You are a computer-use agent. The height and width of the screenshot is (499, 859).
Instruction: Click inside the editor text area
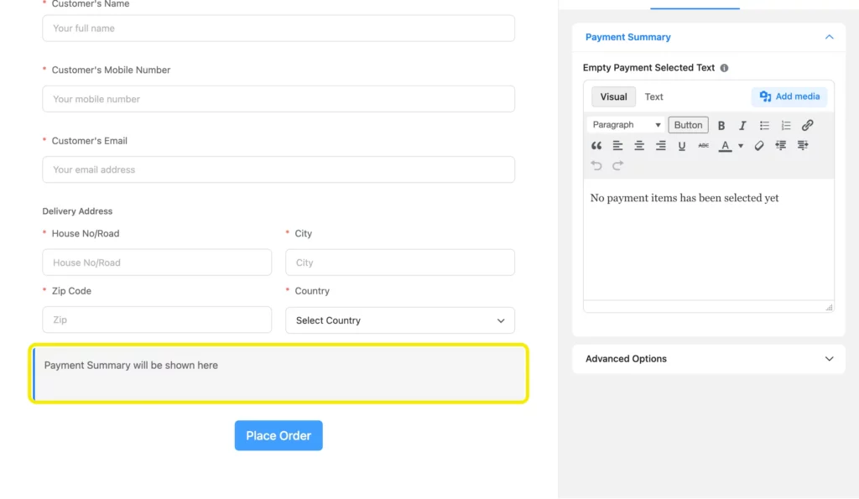coord(708,240)
